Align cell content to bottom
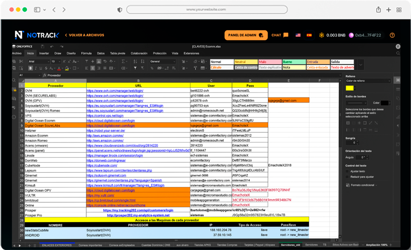 coord(99,61)
